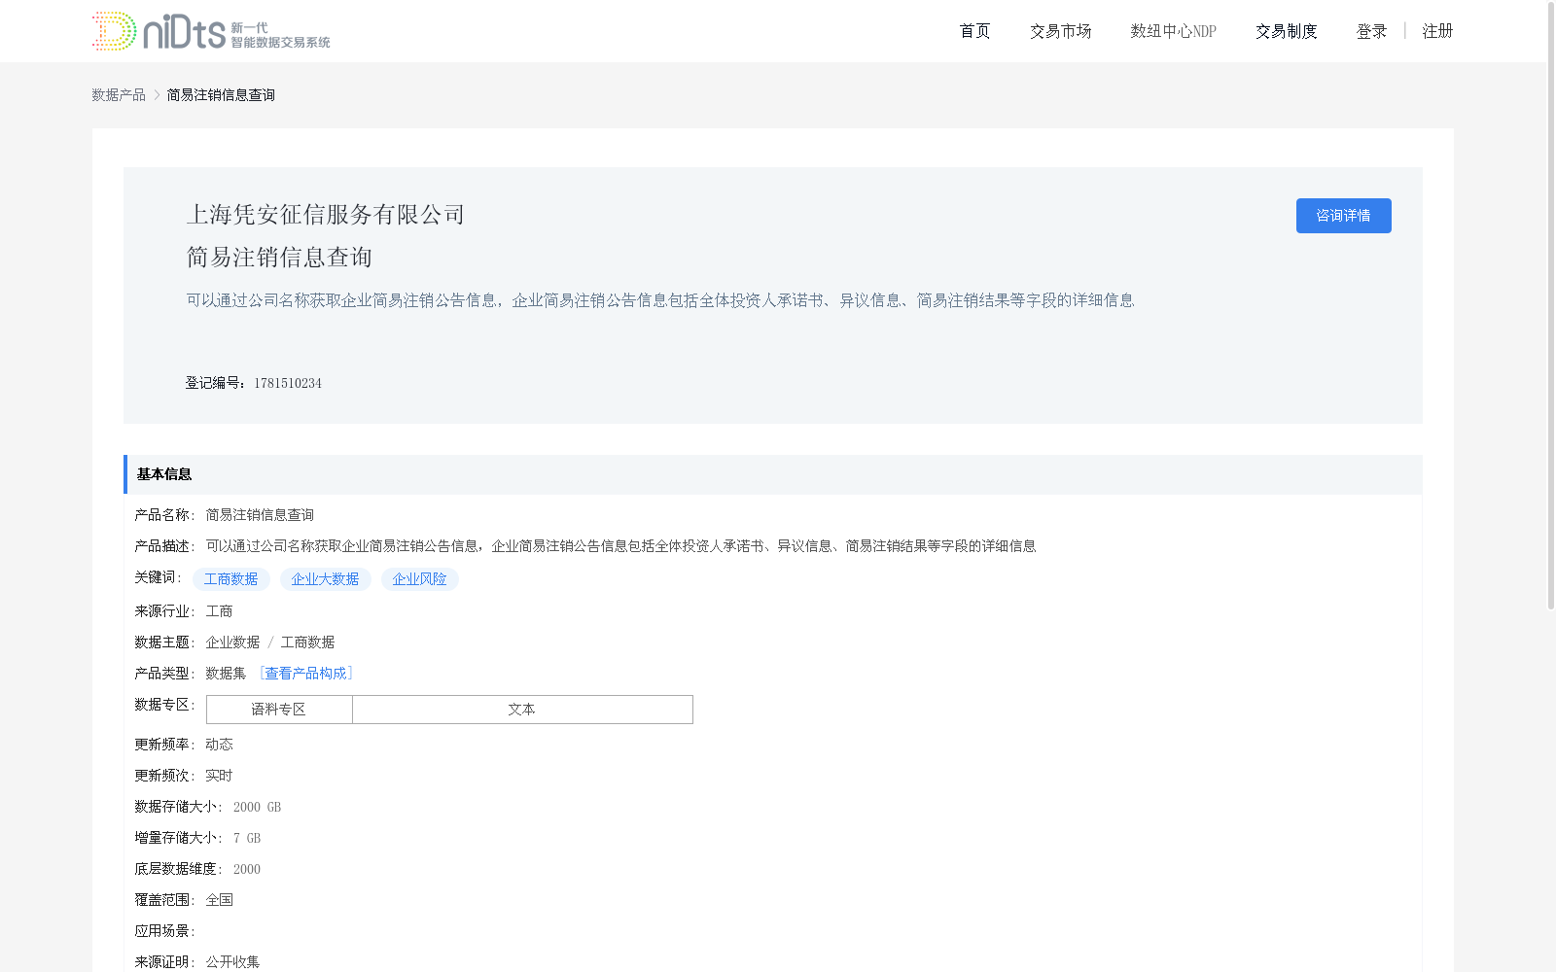This screenshot has width=1556, height=972.
Task: Click the 语料专区 table cell
Action: (x=279, y=710)
